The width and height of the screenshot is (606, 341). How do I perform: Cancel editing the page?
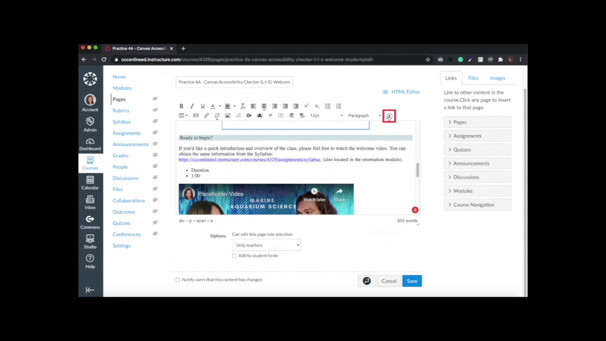coord(389,281)
